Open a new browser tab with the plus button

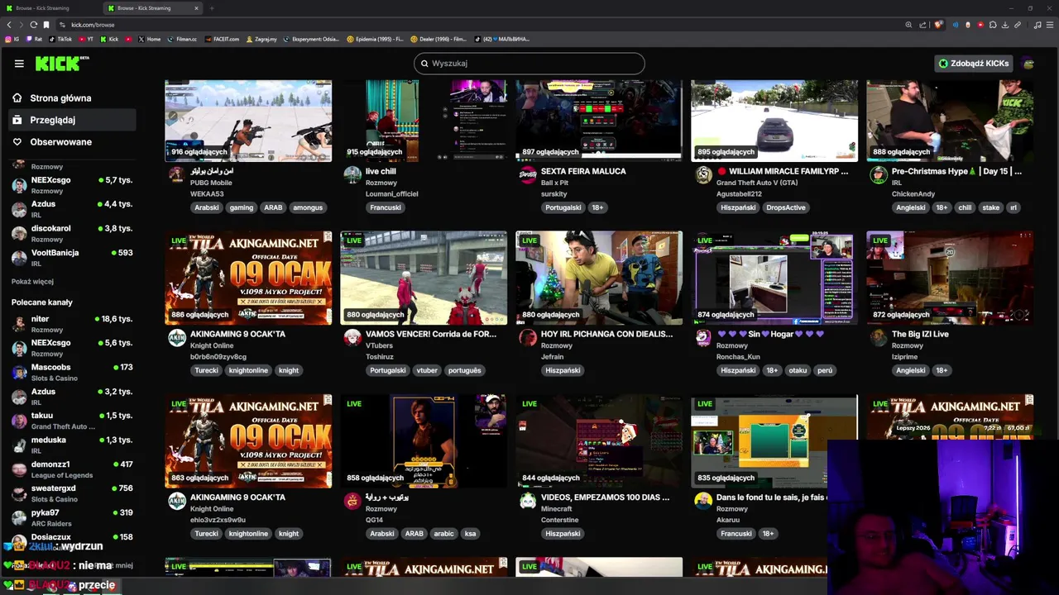pyautogui.click(x=212, y=8)
